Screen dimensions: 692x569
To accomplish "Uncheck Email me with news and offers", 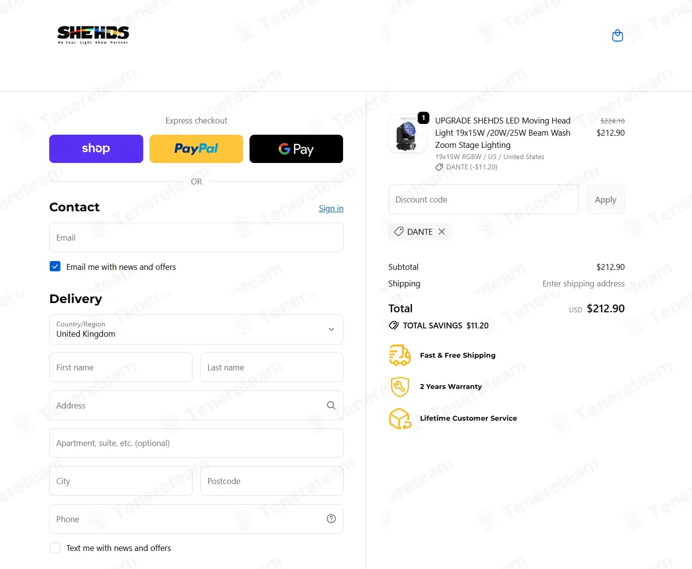I will pyautogui.click(x=55, y=266).
